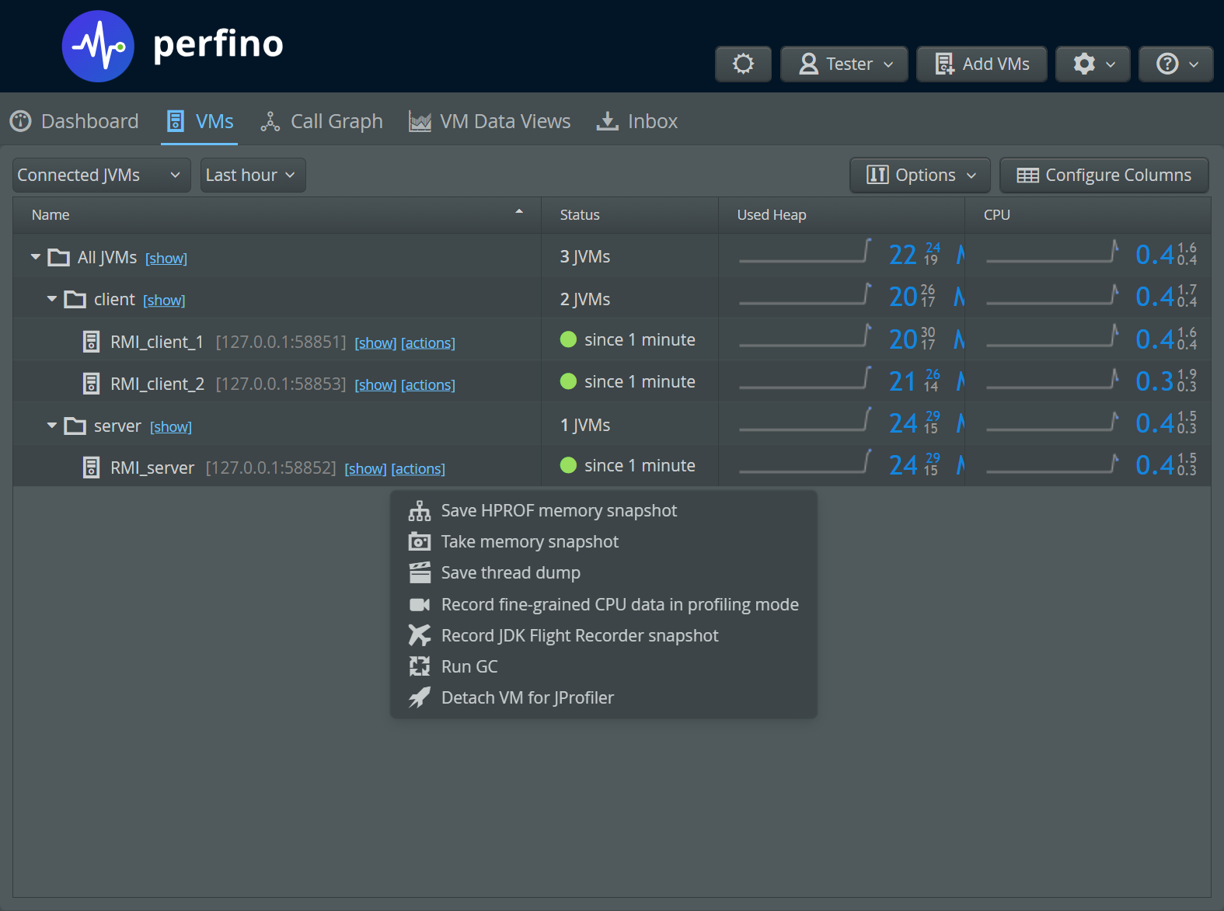Screen dimensions: 1224x911
Task: Switch to the Dashboard tab
Action: pos(75,121)
